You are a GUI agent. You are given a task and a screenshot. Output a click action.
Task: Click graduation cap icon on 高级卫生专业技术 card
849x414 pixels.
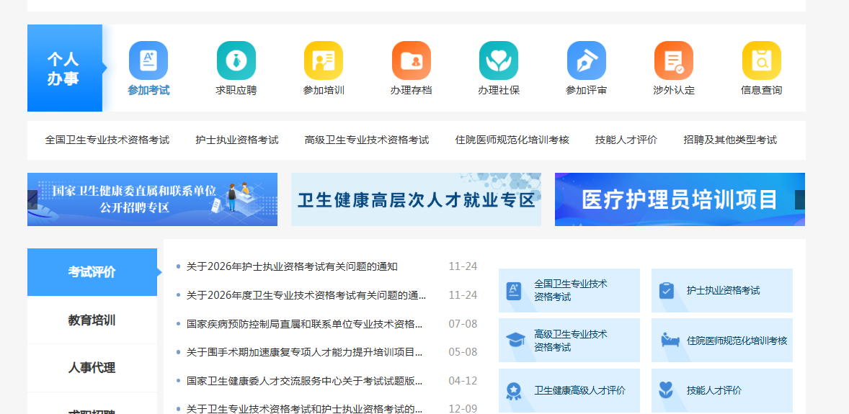(x=515, y=341)
